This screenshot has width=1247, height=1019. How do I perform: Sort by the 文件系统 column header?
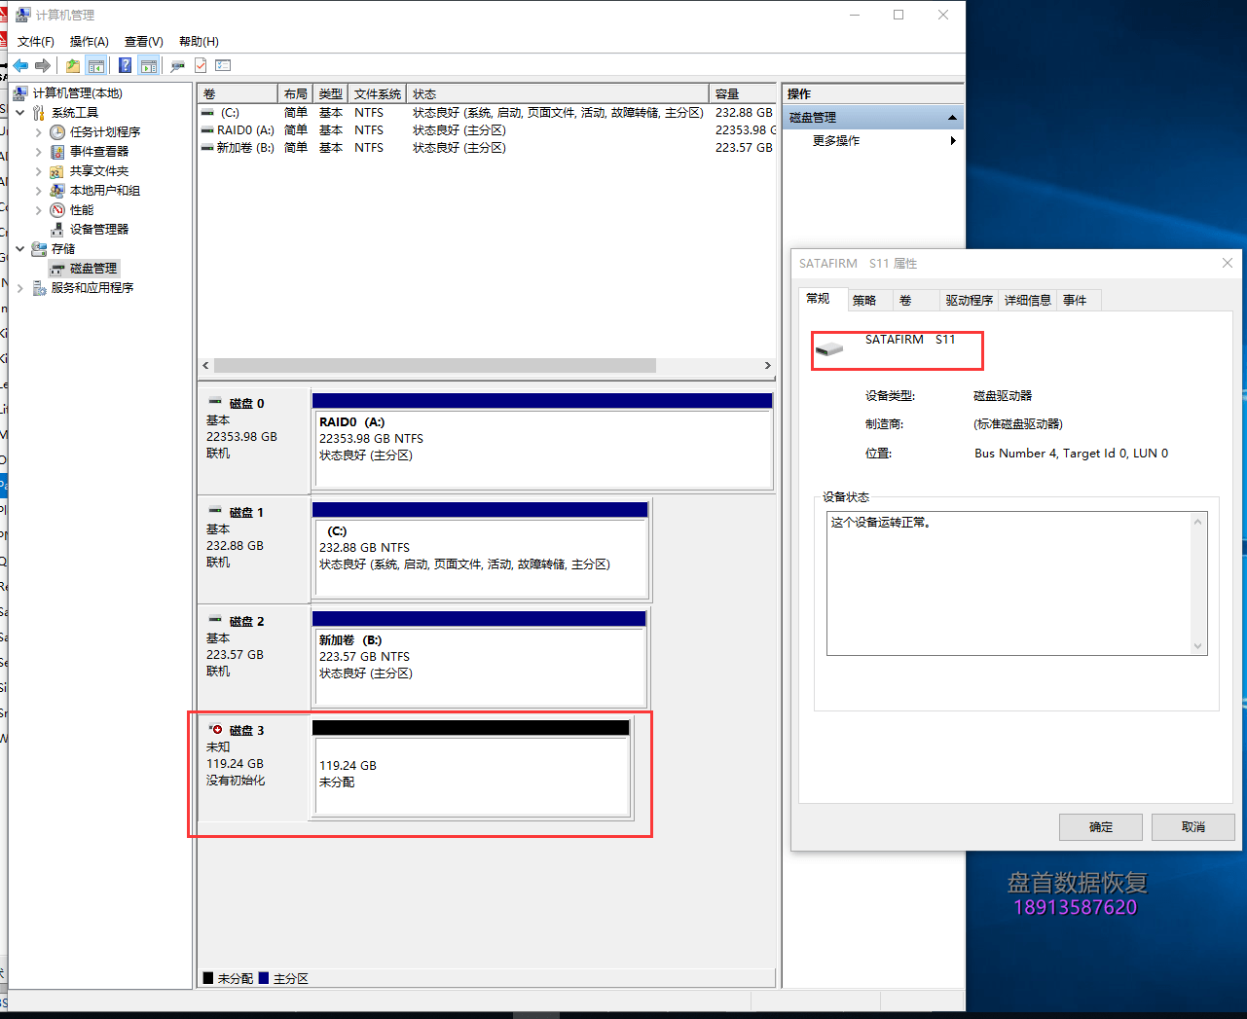pos(377,93)
